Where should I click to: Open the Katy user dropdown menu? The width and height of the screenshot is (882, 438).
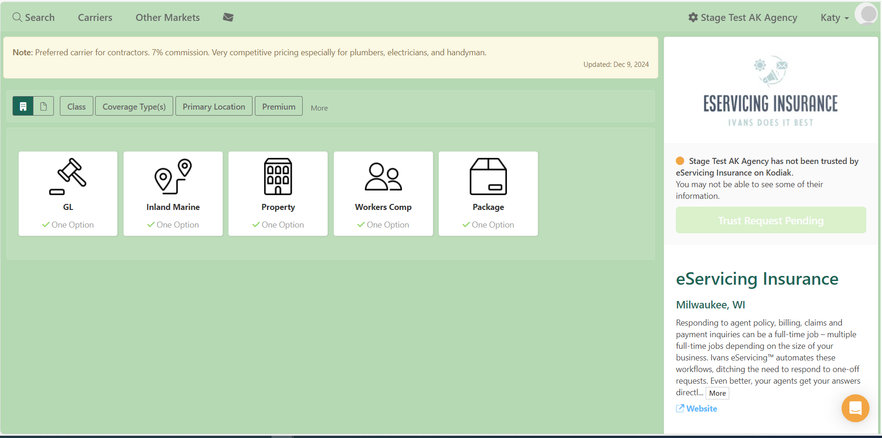834,18
